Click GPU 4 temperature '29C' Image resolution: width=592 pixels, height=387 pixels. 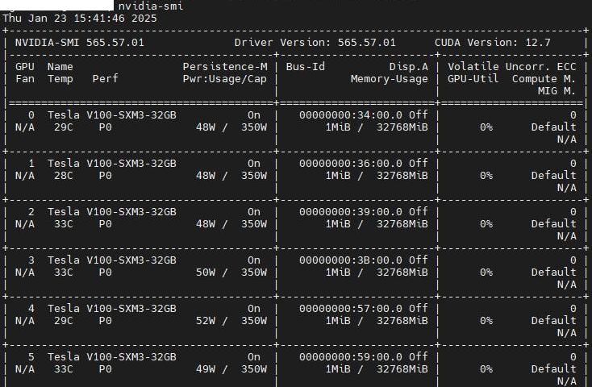point(64,320)
